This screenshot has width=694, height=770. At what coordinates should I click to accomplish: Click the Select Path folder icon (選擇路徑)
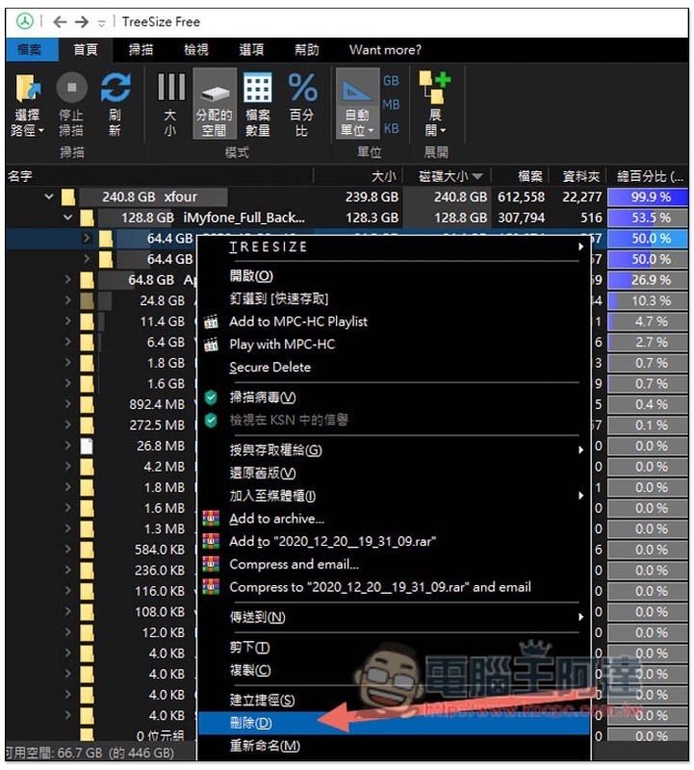(x=28, y=89)
